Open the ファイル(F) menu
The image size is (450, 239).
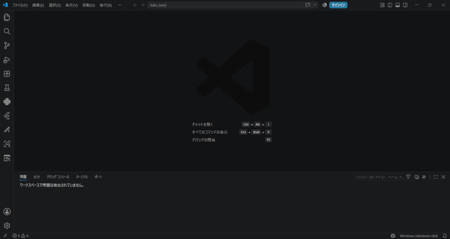coord(20,5)
